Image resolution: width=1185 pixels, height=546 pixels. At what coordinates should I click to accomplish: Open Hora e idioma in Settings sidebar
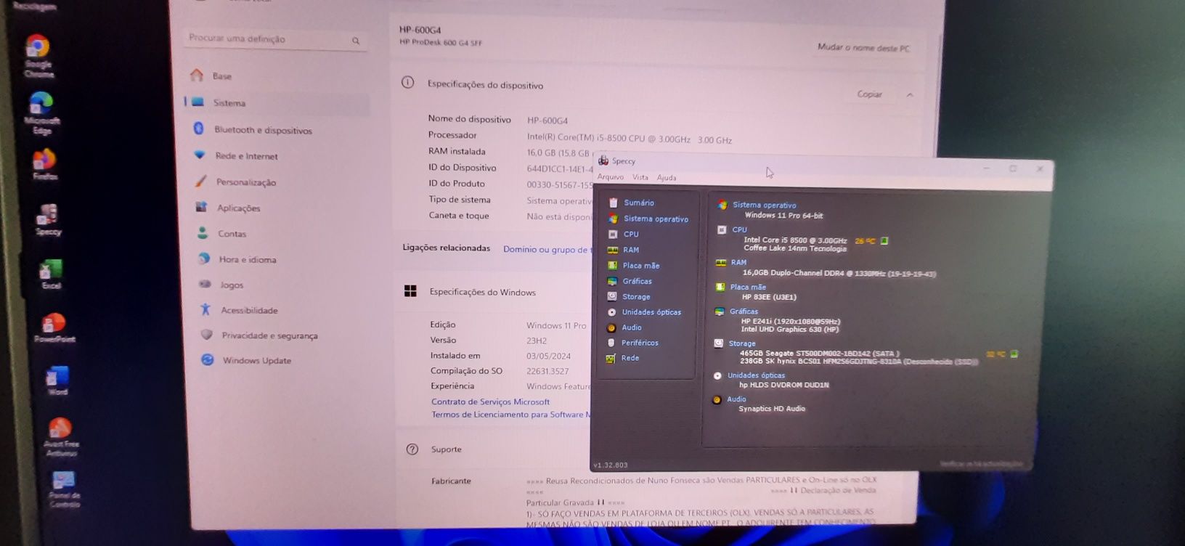click(248, 259)
